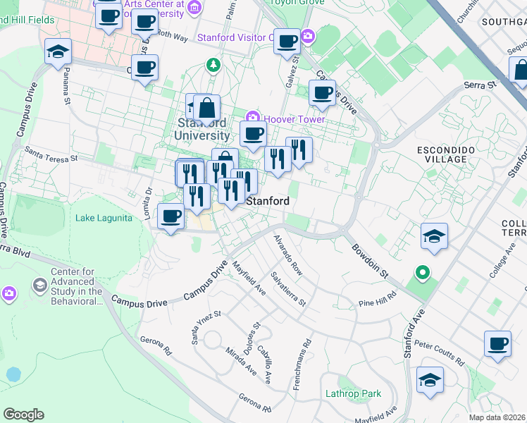Select the Stanford Visitor Center label text
This screenshot has width=527, height=423.
point(235,37)
